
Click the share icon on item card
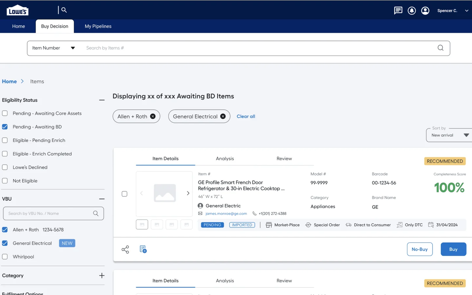click(x=125, y=249)
